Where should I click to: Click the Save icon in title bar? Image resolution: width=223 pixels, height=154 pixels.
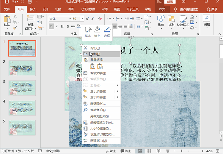[7, 2]
